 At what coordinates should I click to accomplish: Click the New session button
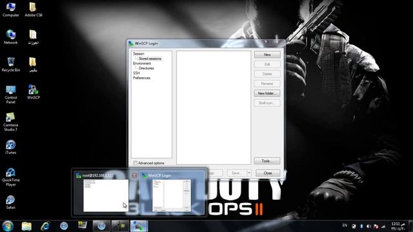coord(267,55)
